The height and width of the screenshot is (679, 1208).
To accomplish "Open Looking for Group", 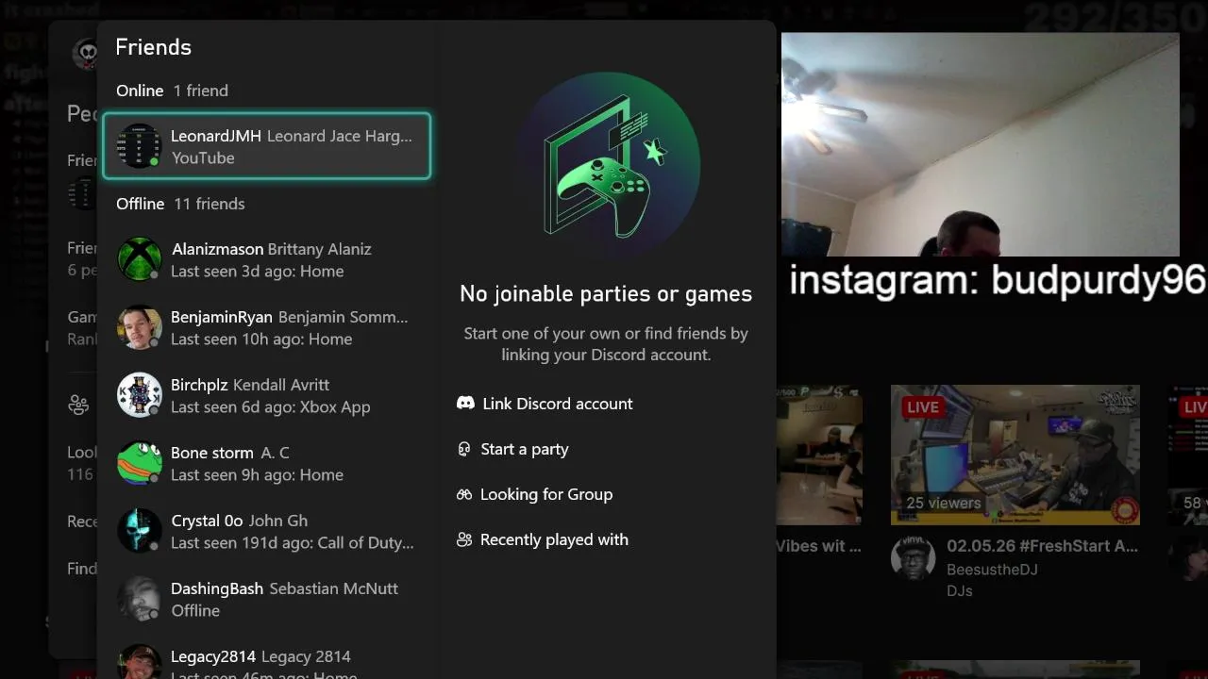I will pos(534,494).
